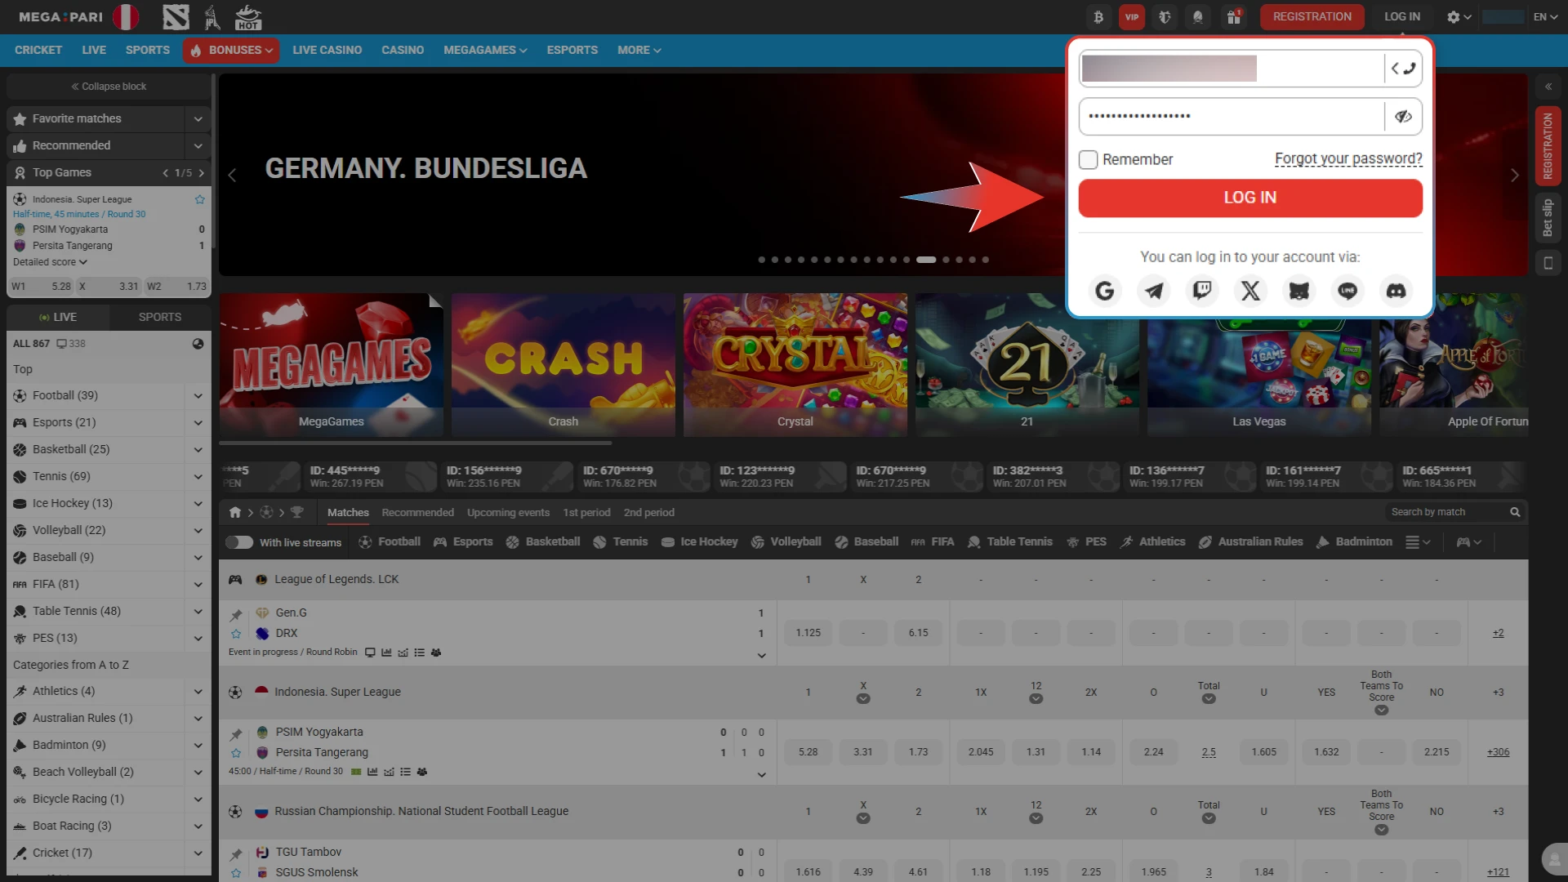Open the Crystal game thumbnail
This screenshot has width=1568, height=882.
(795, 364)
